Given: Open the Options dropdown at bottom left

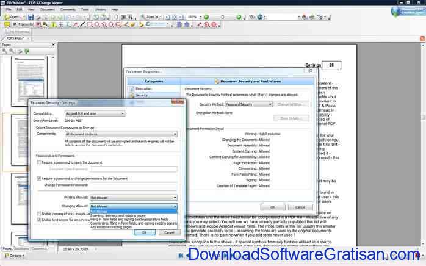Looking at the screenshot, I should 15,256.
